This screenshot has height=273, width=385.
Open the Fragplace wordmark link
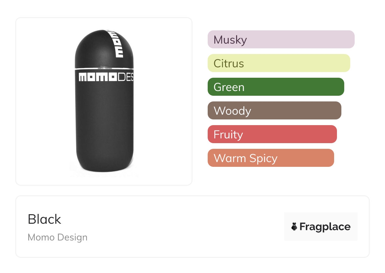325,227
